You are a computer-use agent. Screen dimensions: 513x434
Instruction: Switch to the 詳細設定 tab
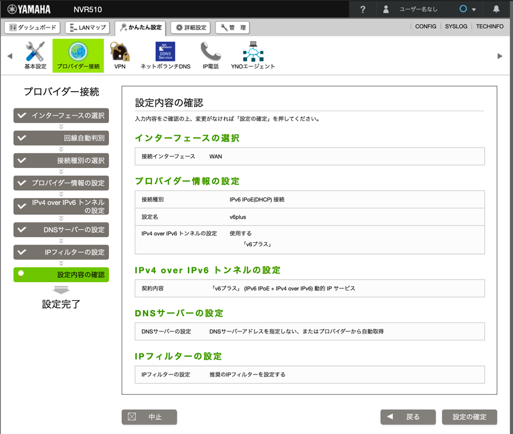(x=190, y=28)
